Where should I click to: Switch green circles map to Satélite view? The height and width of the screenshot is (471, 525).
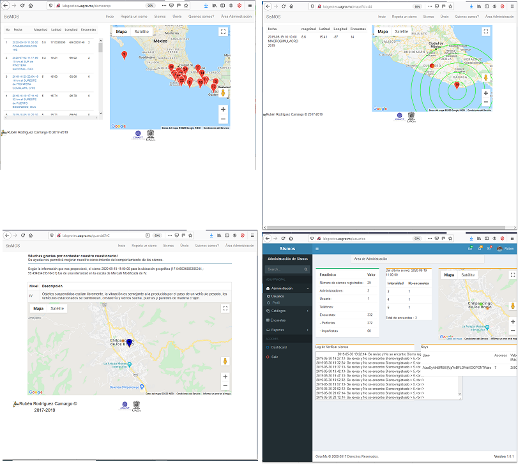[402, 31]
